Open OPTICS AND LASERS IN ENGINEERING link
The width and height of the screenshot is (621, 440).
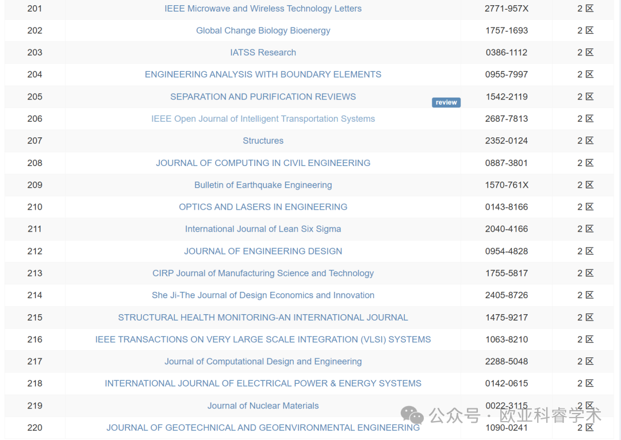click(263, 207)
